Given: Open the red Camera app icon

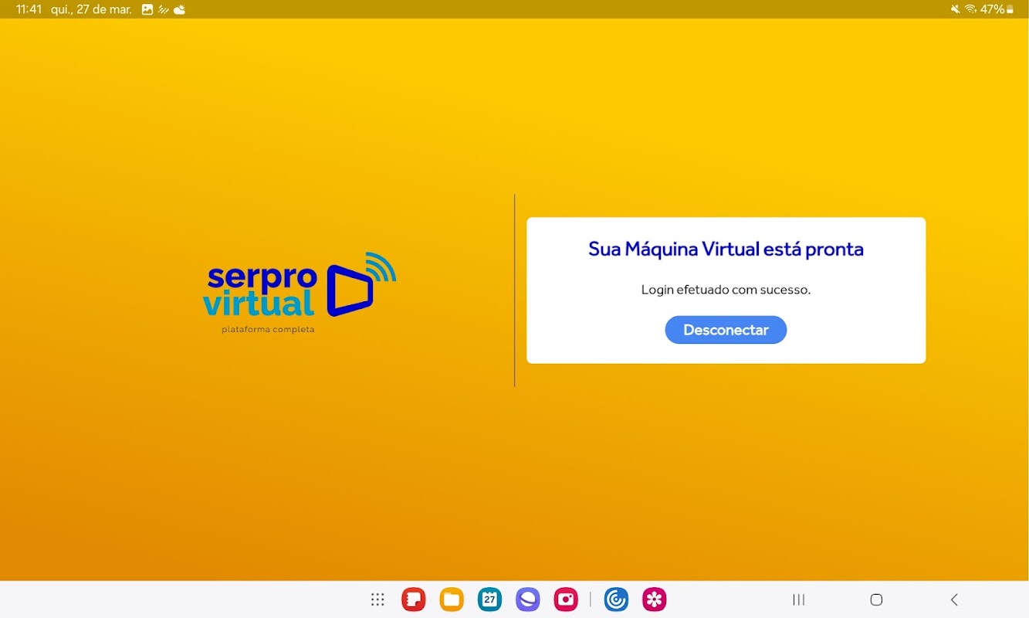Looking at the screenshot, I should point(566,599).
